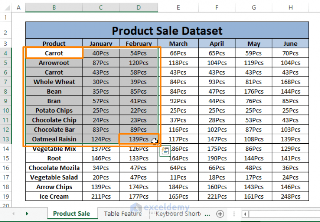Click the tab bar resize handle dots
The width and height of the screenshot is (320, 222).
click(x=234, y=214)
